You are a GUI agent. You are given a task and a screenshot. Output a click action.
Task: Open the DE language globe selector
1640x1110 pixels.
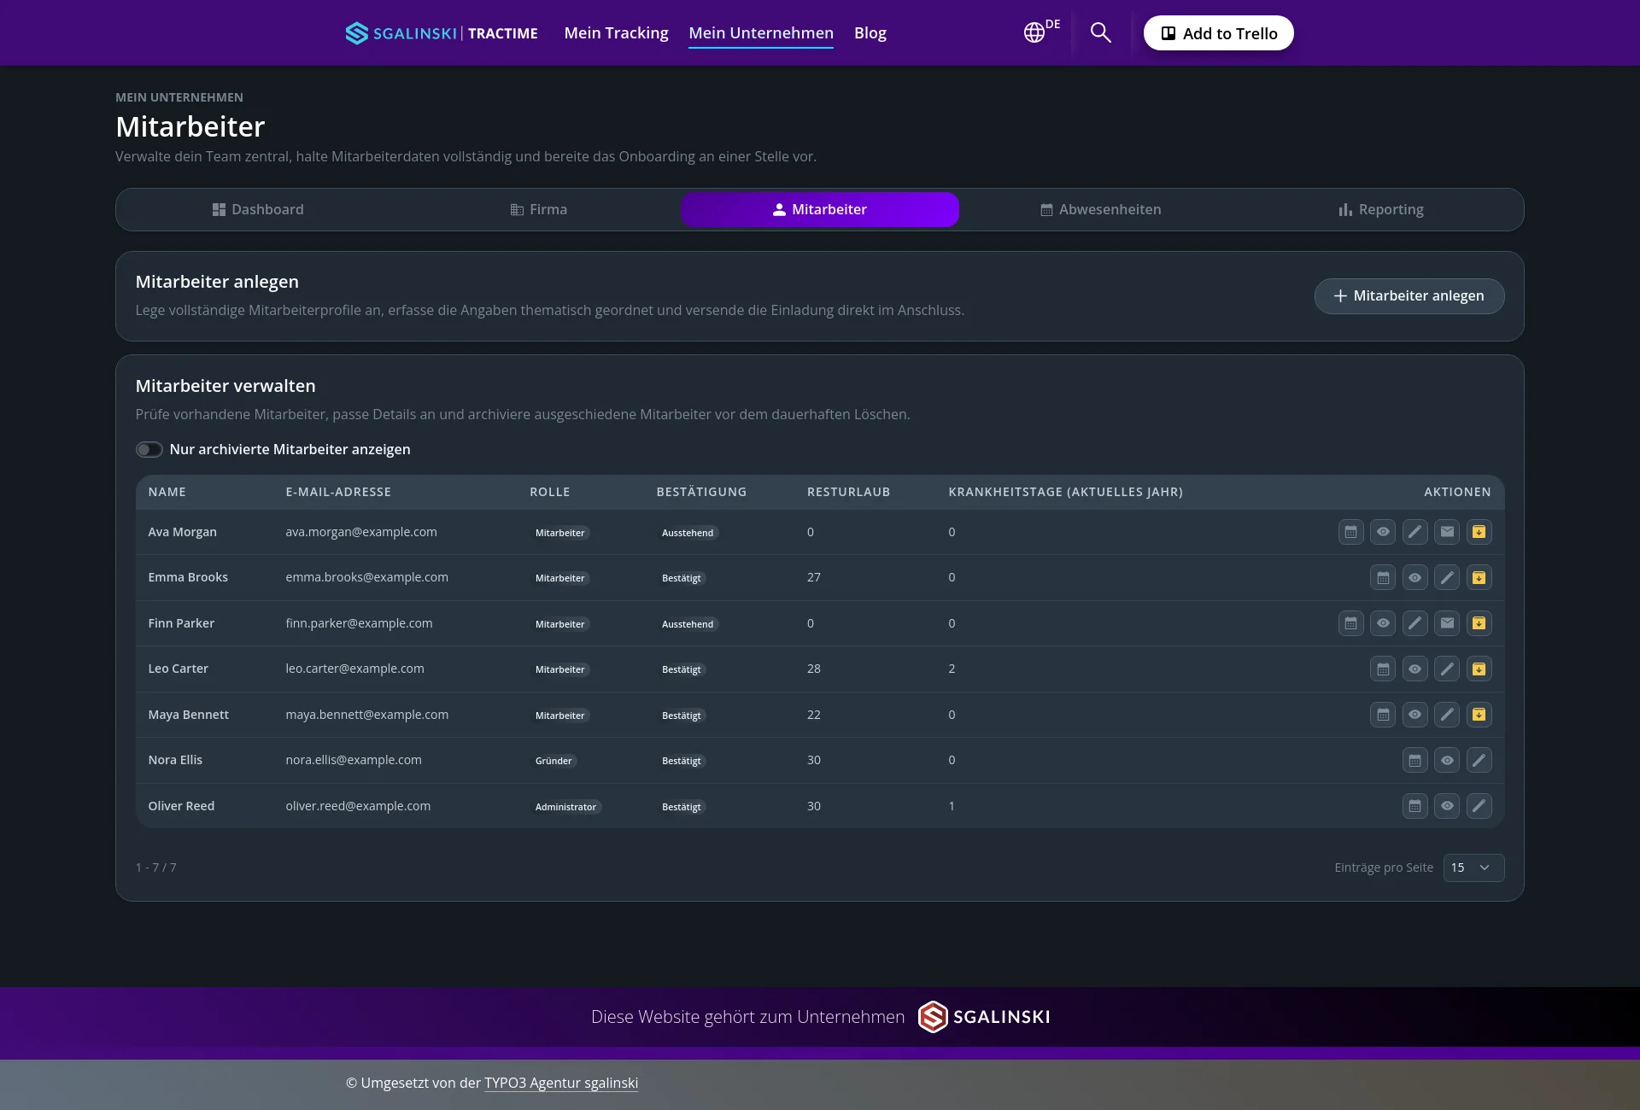(x=1041, y=32)
